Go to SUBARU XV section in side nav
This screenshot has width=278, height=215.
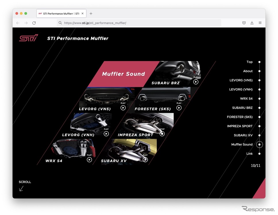243,135
